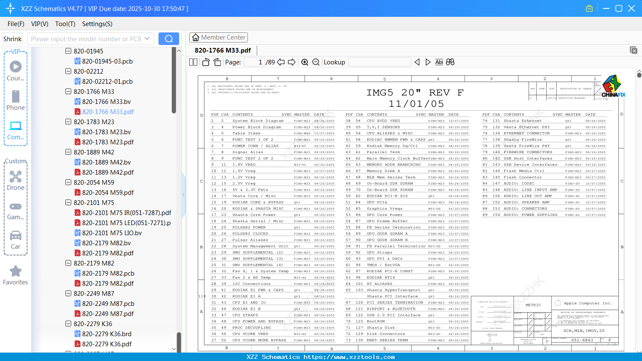Collapse the 820-2054 M59 folder
Screen dimensions: 642x361
68,182
